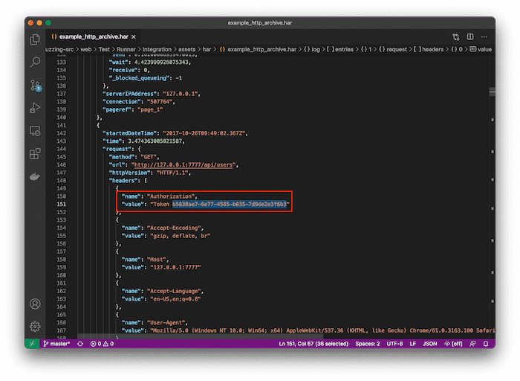
Task: Change indentation via Spaces: 2
Action: click(367, 344)
